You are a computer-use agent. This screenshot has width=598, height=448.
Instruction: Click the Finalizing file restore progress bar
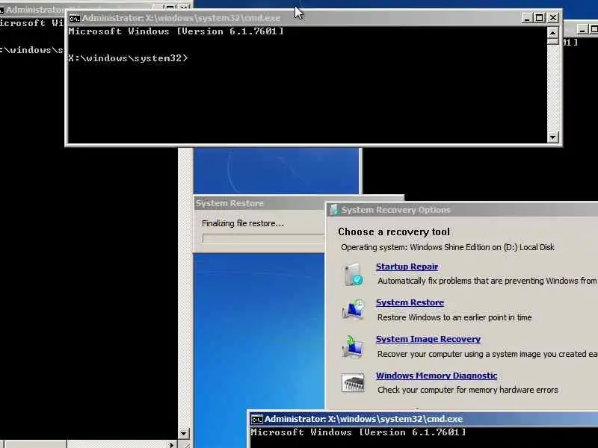(263, 238)
